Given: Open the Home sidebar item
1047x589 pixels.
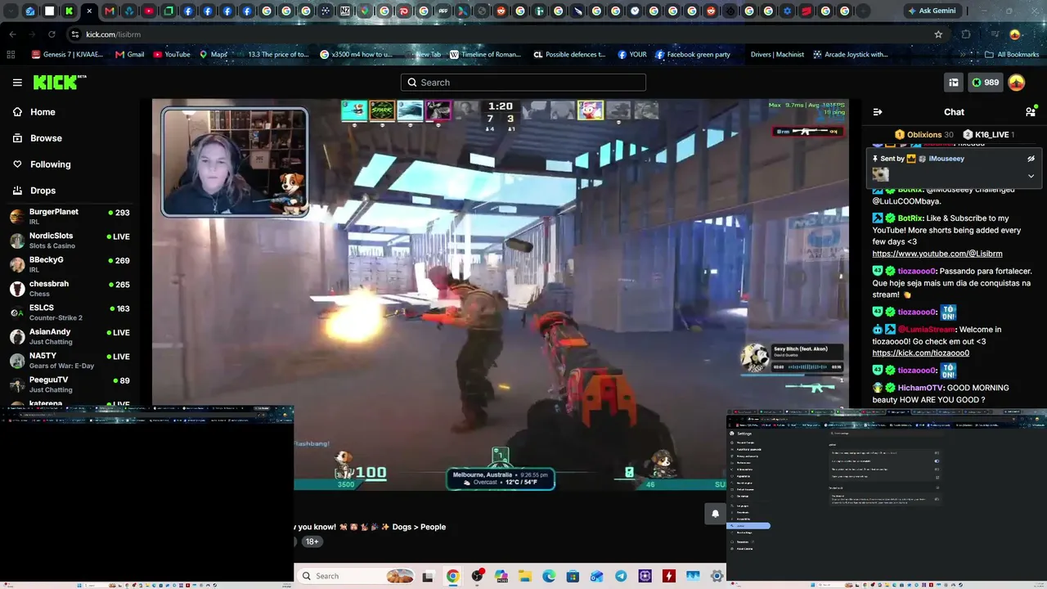Looking at the screenshot, I should [x=43, y=112].
